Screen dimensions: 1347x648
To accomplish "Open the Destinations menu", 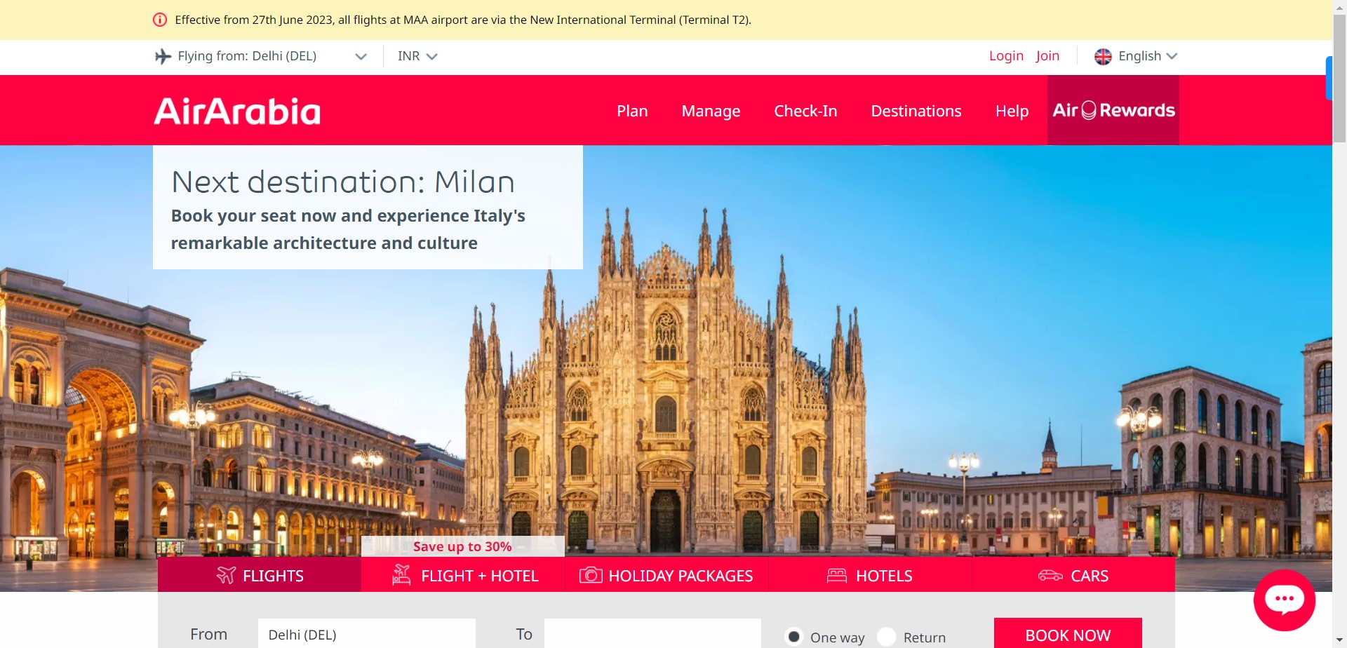I will pyautogui.click(x=916, y=111).
